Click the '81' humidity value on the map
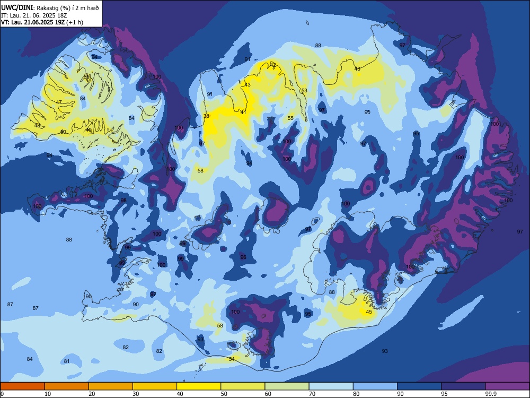Image resolution: width=530 pixels, height=398 pixels. [67, 361]
